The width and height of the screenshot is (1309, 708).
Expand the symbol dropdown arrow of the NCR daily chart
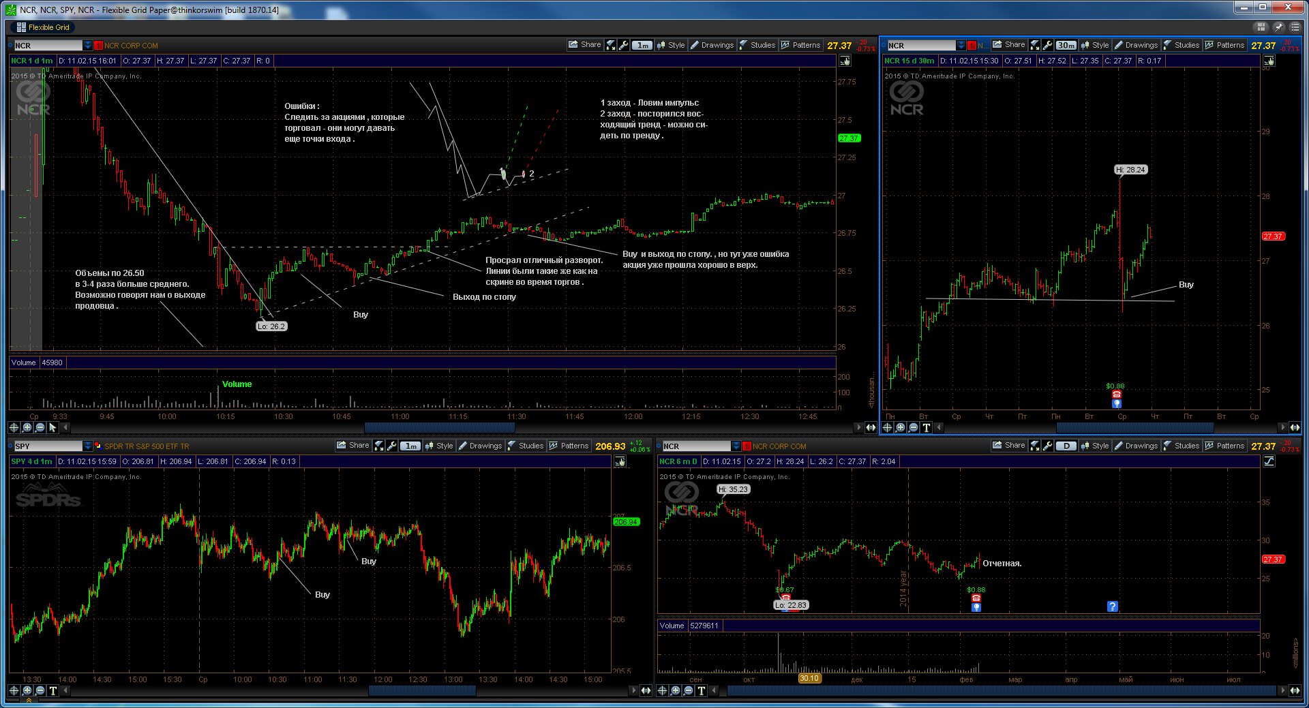[x=736, y=446]
